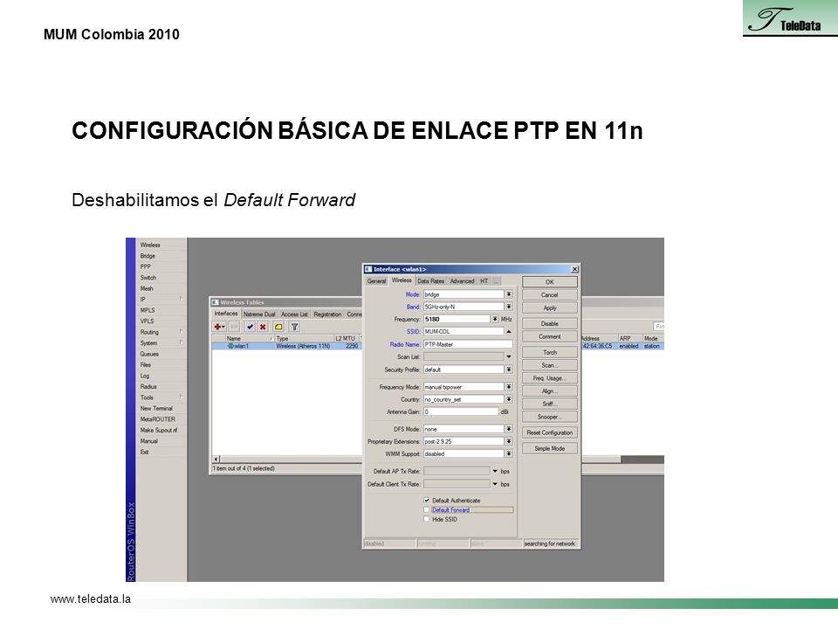Click the more tabs ellipsis tab
Image resolution: width=838 pixels, height=629 pixels.
[496, 280]
